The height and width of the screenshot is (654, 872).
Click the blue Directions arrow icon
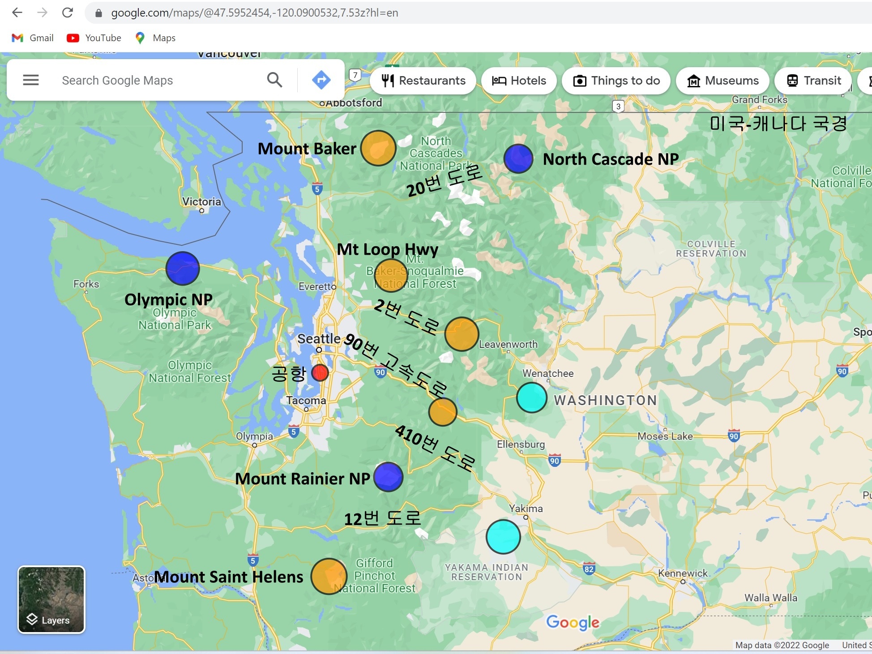321,80
